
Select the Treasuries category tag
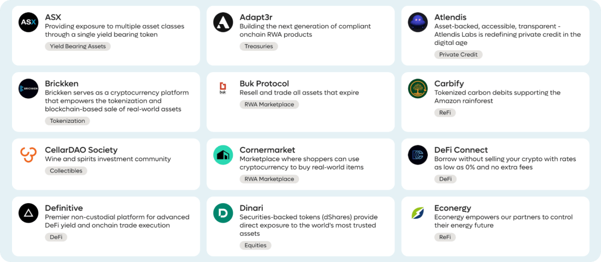[x=259, y=46]
